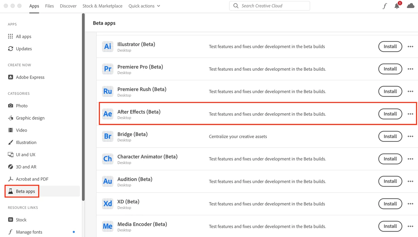
Task: Click the Media Encoder (Beta) icon
Action: [x=108, y=226]
